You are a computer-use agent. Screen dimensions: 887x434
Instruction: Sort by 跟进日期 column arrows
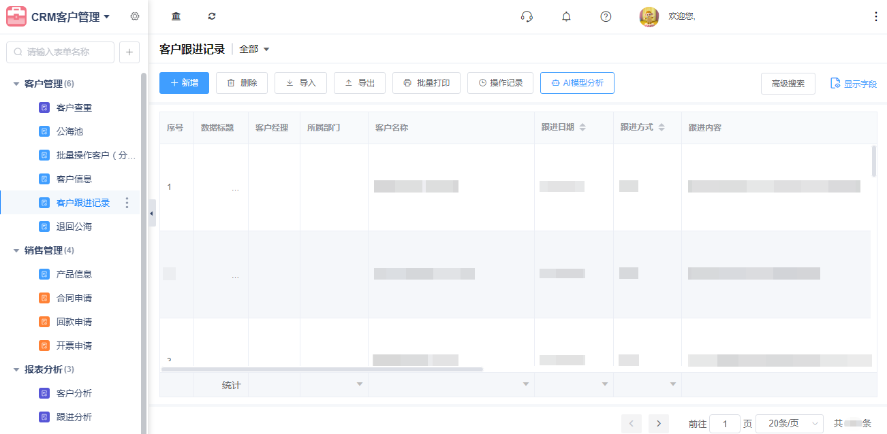[x=582, y=128]
